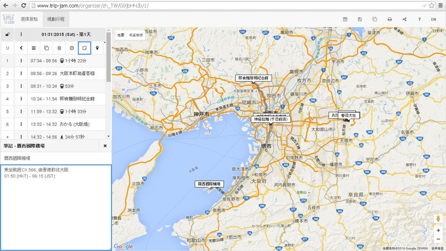
Task: Click the Google logo on the map
Action: 123,247
